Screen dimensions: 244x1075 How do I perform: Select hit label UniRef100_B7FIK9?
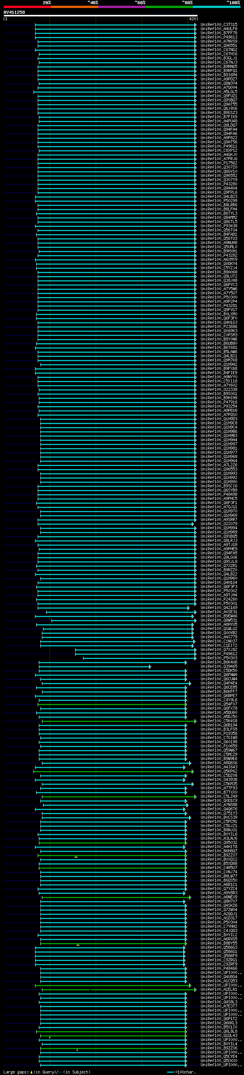click(x=219, y=117)
